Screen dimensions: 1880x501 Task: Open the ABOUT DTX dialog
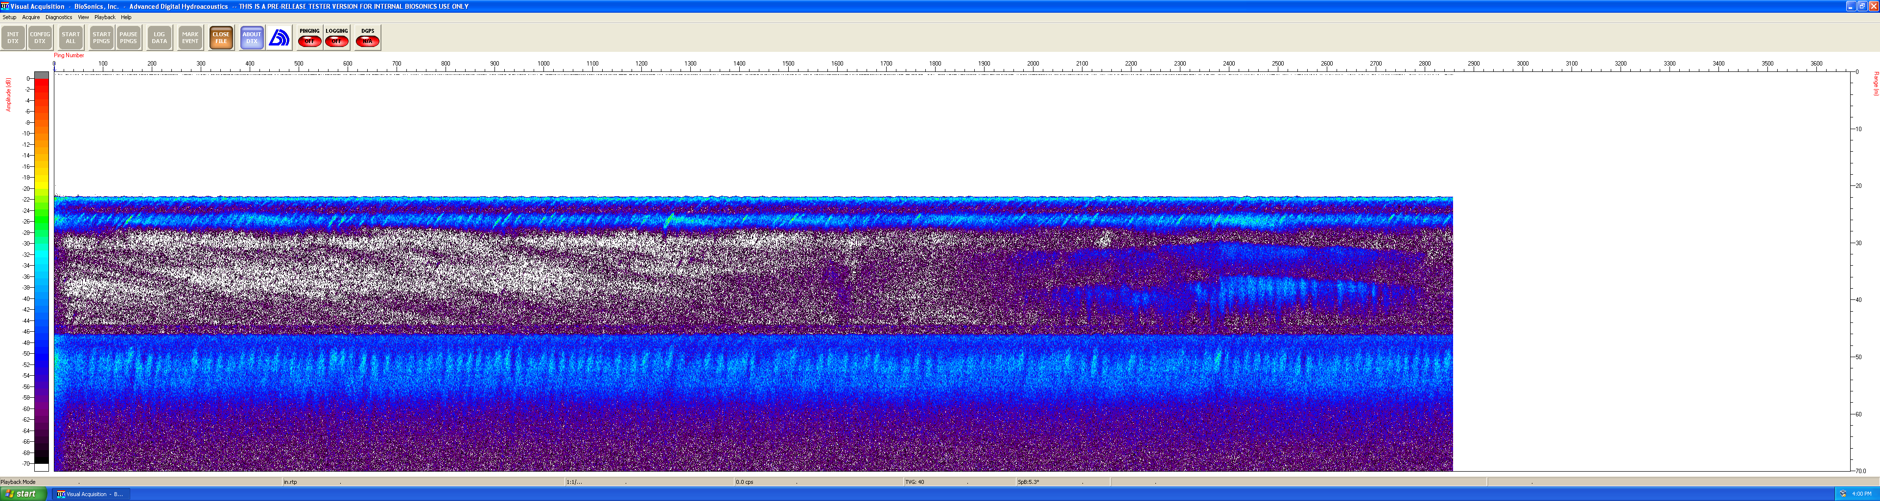[252, 37]
